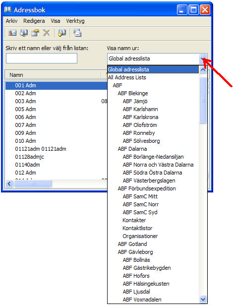Image resolution: width=233 pixels, height=305 pixels.
Task: Select ABF SamC Norr
Action: (153, 204)
